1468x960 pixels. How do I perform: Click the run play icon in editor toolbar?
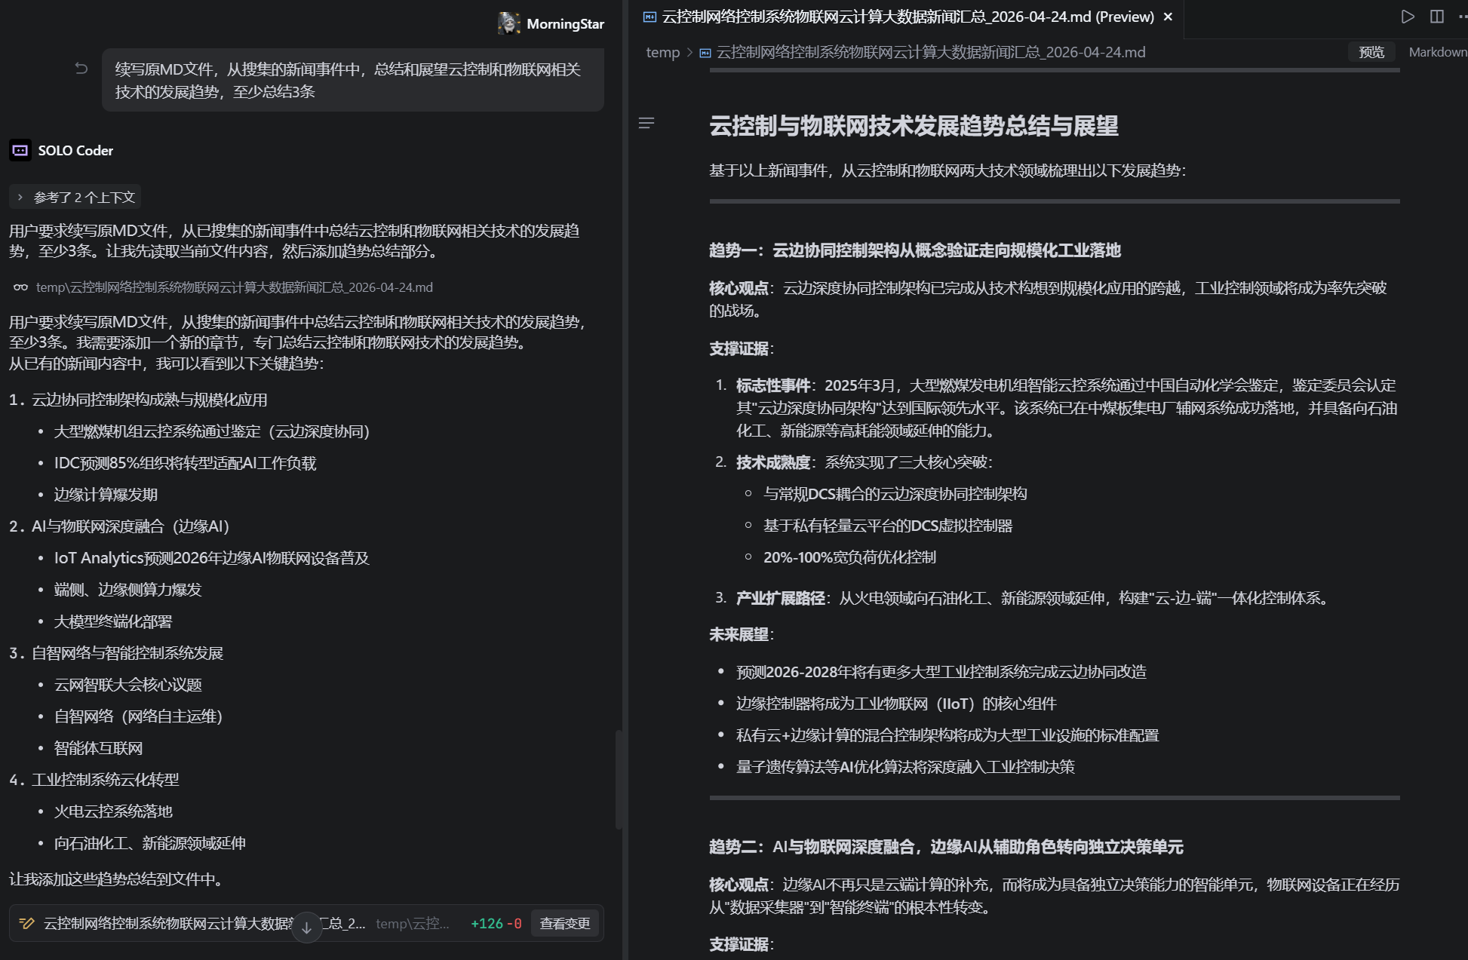point(1408,17)
